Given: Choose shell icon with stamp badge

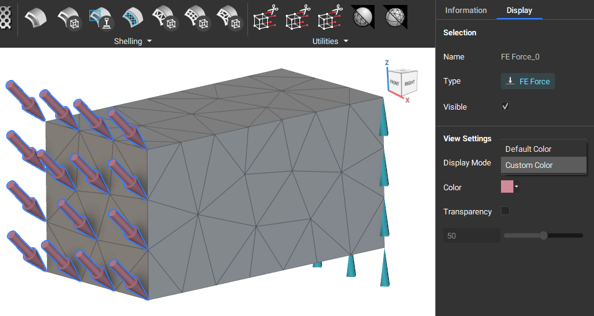Looking at the screenshot, I should (x=101, y=19).
